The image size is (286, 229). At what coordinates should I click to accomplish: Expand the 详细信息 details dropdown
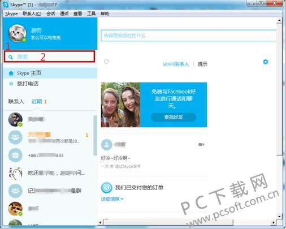112,199
